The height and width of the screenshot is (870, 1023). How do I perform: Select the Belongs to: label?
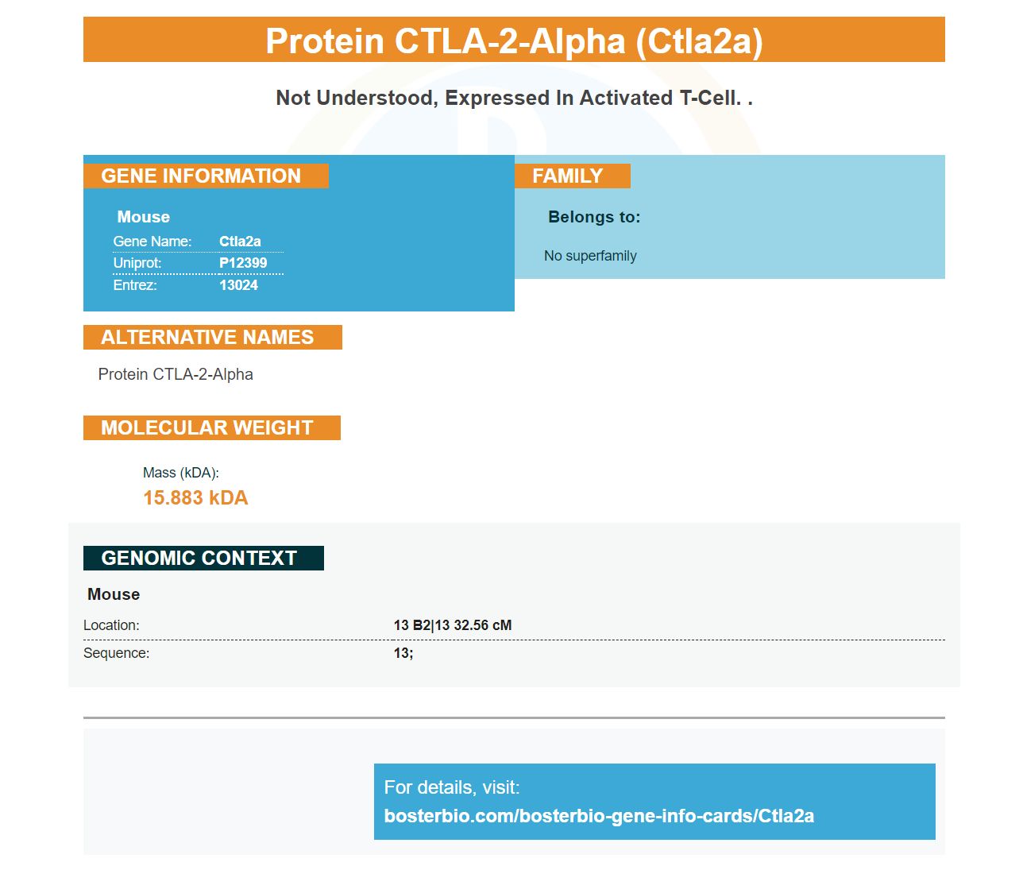(594, 217)
